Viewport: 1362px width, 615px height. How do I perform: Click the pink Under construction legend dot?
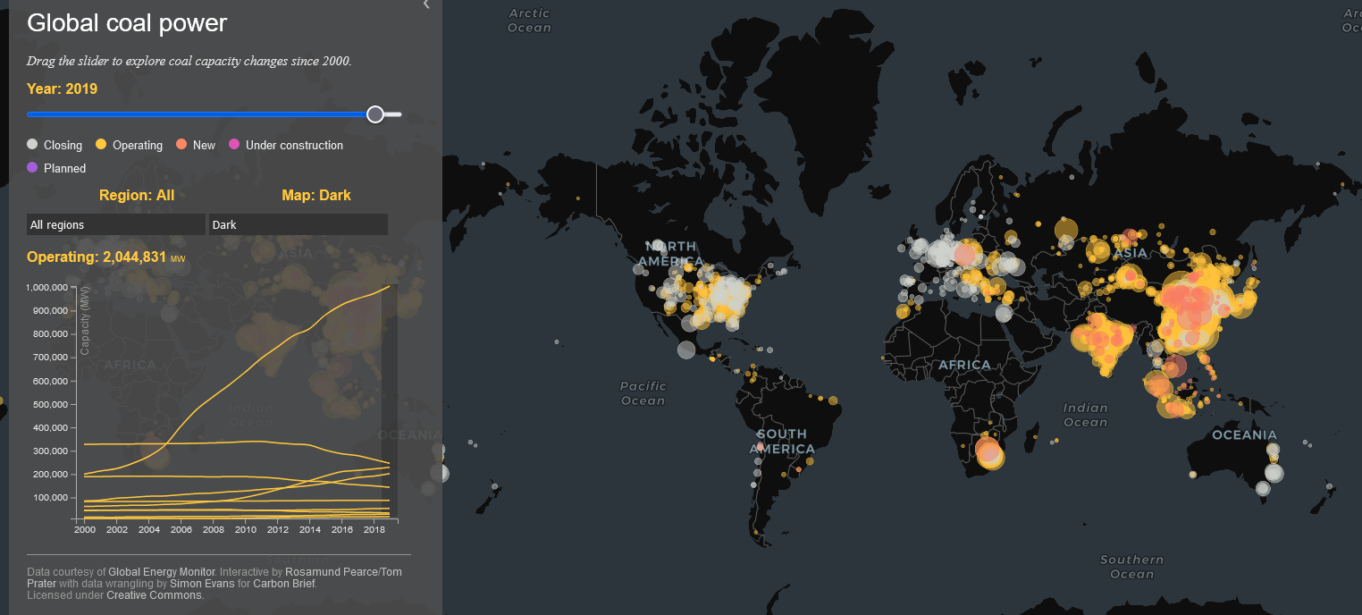(234, 145)
